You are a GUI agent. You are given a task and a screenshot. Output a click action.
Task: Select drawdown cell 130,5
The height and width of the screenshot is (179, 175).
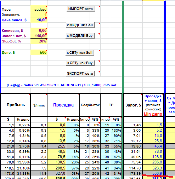[57, 162]
